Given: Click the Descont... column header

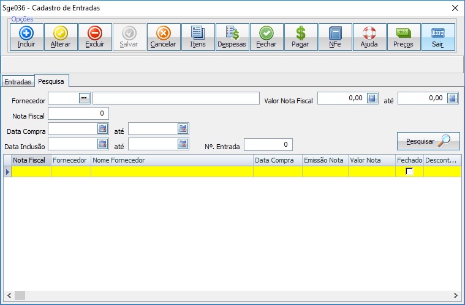Looking at the screenshot, I should click(x=442, y=160).
